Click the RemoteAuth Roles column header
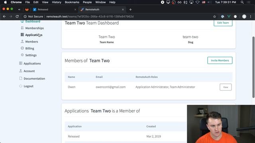255x143 pixels. 147,77
